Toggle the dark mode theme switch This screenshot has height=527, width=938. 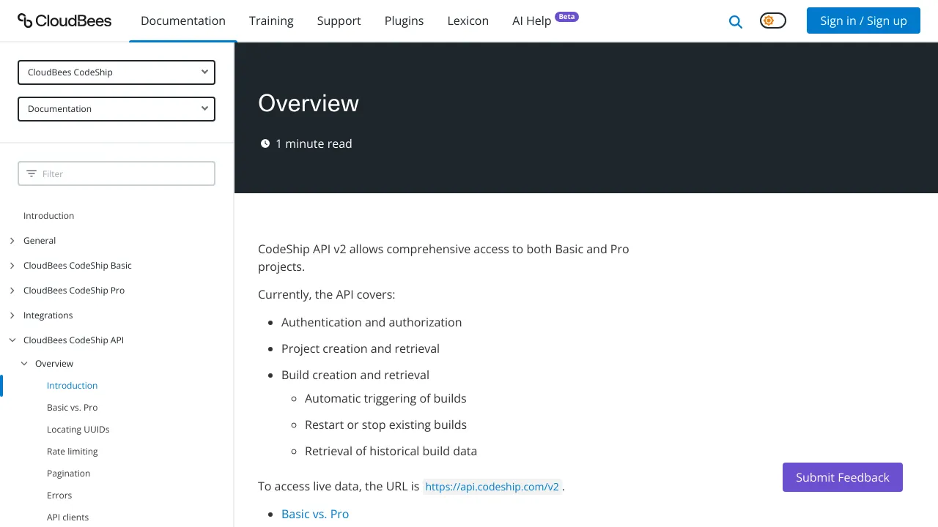[x=773, y=20]
